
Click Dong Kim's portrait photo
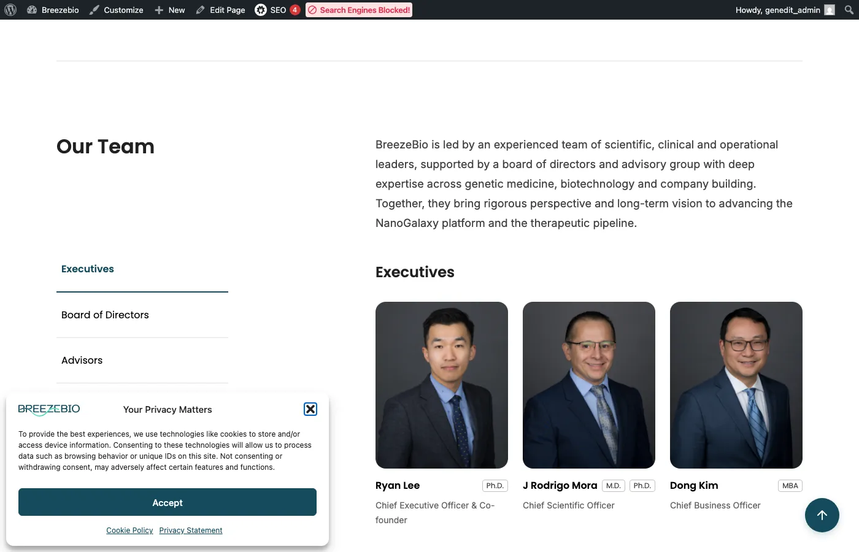click(x=736, y=385)
